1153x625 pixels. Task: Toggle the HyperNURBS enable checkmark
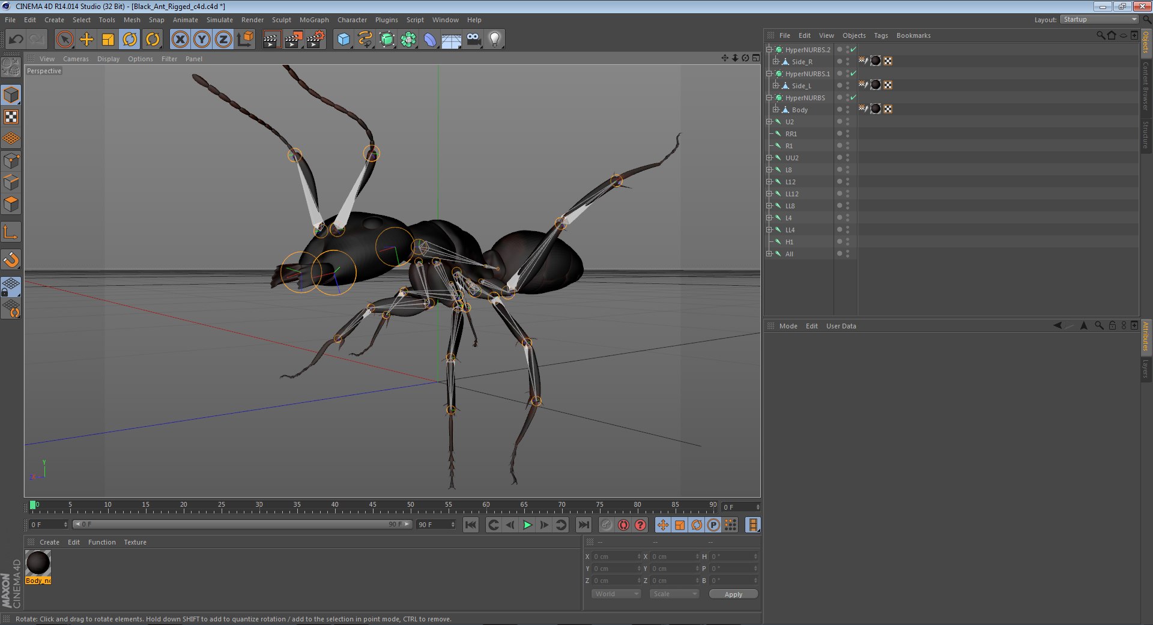(x=853, y=97)
